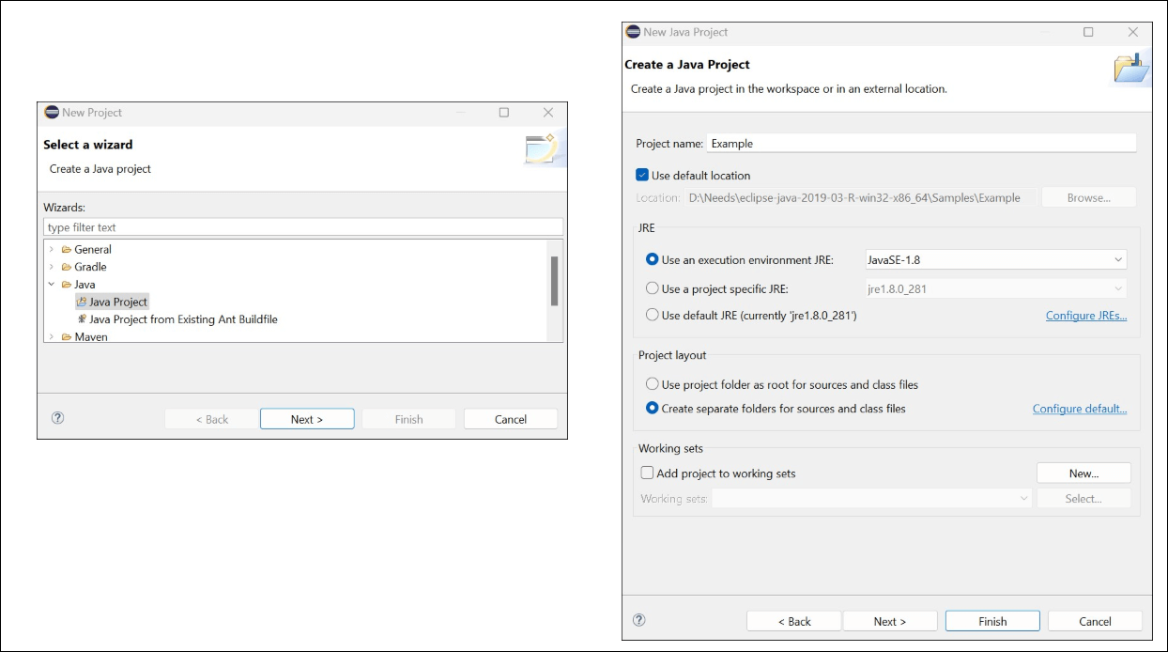Expand the Gradle wizard category
Image resolution: width=1168 pixels, height=652 pixels.
click(x=52, y=267)
